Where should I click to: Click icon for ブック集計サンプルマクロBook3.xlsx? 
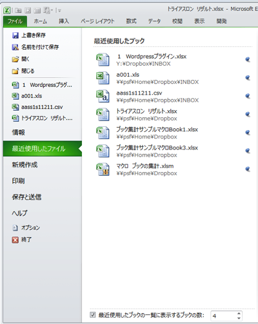103,151
